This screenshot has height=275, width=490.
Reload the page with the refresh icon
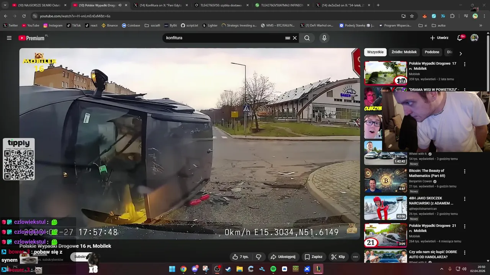24,16
